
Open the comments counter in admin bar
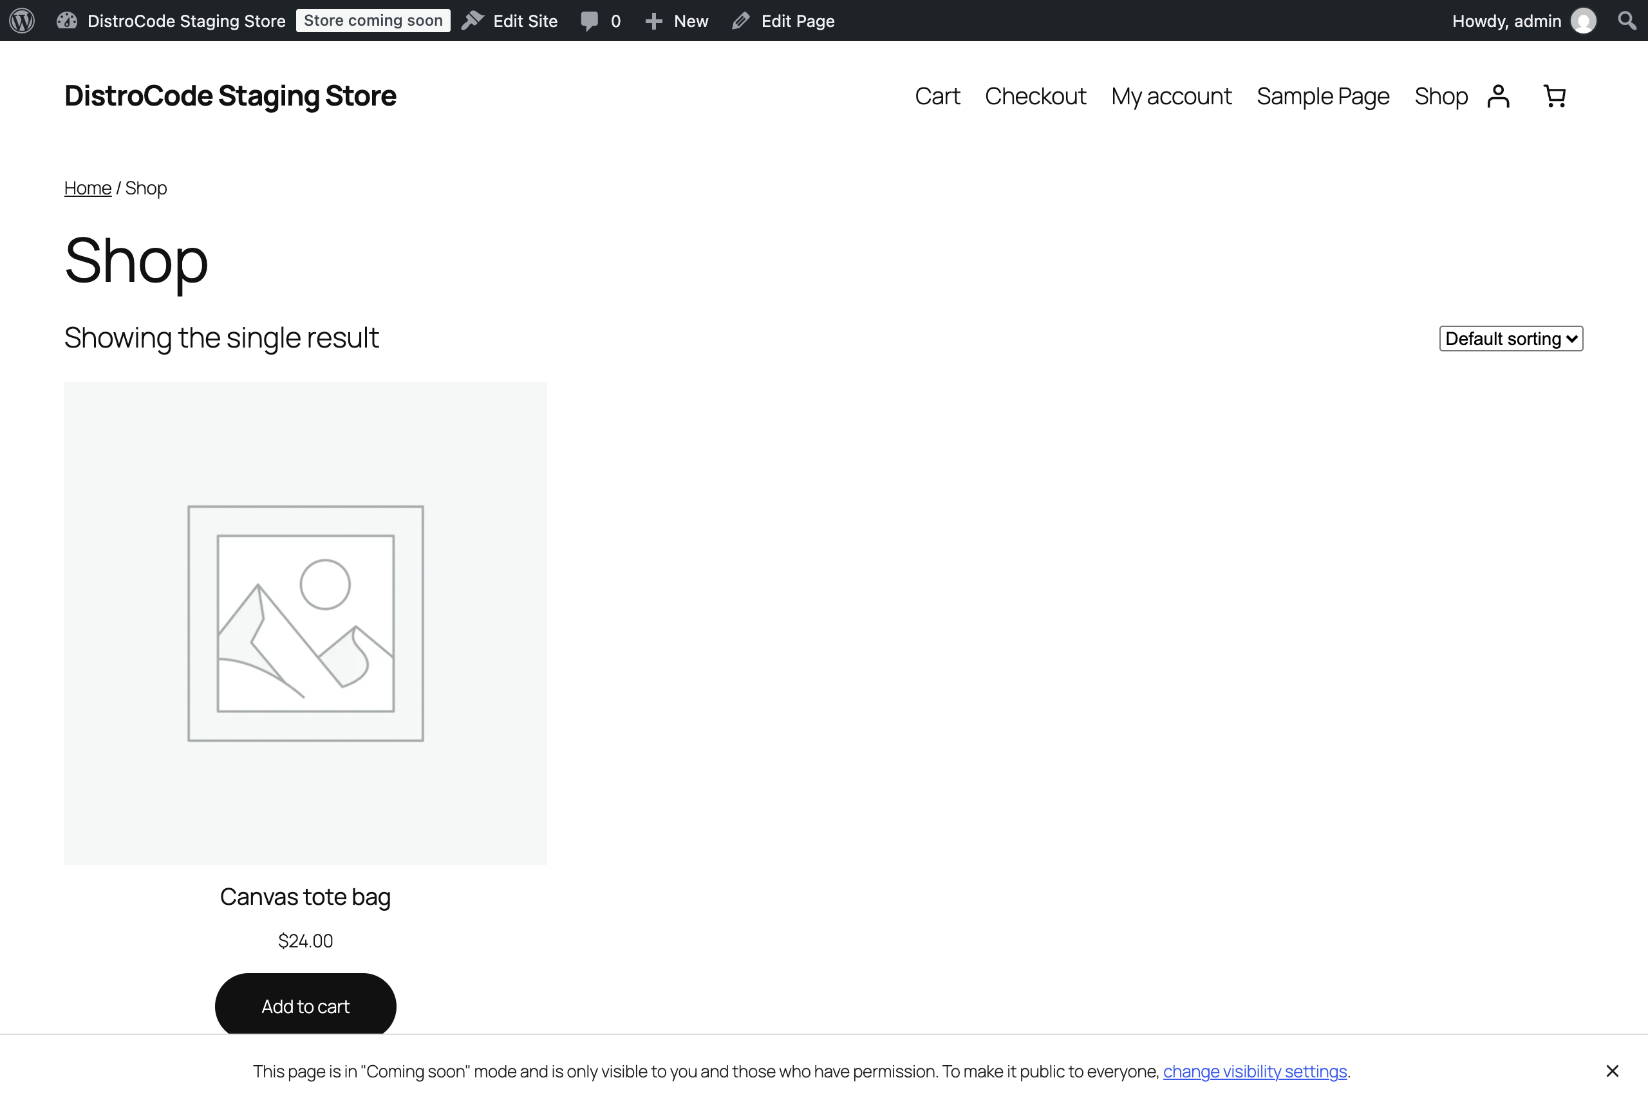click(601, 21)
